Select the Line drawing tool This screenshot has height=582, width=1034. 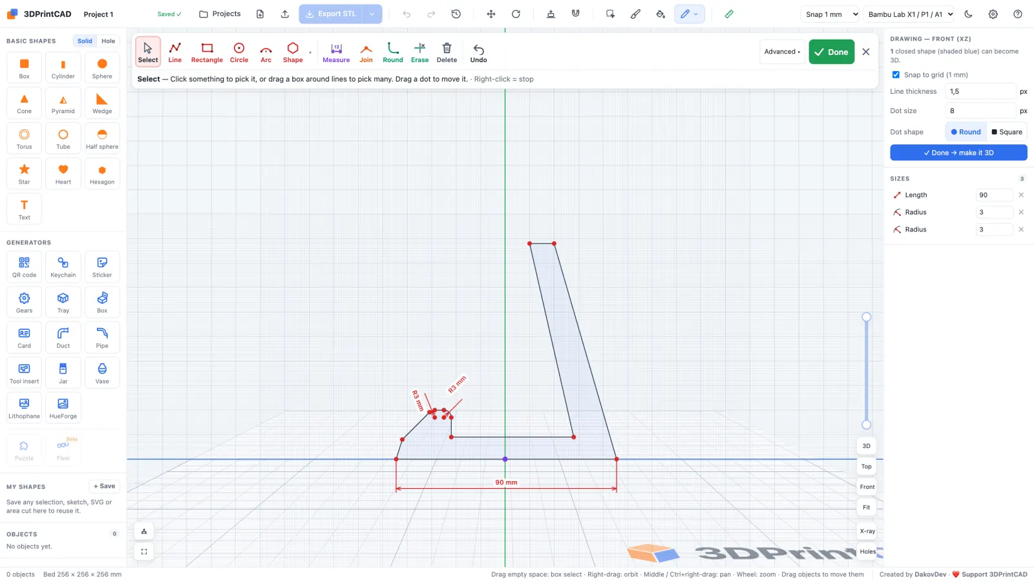pos(174,52)
